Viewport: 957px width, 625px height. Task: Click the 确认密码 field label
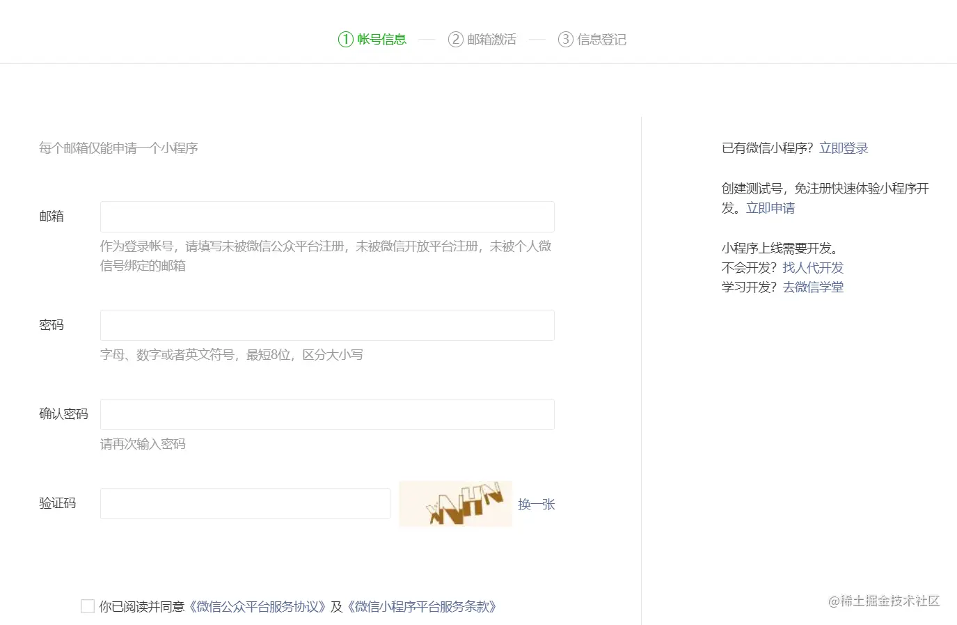[63, 414]
